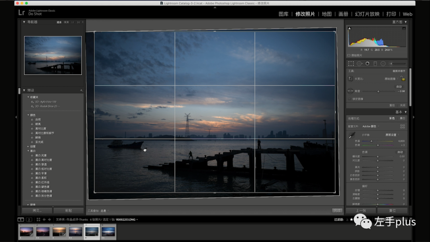Select the Red Eye Correction tool
Viewport: 430px width, 242px height.
(x=367, y=64)
